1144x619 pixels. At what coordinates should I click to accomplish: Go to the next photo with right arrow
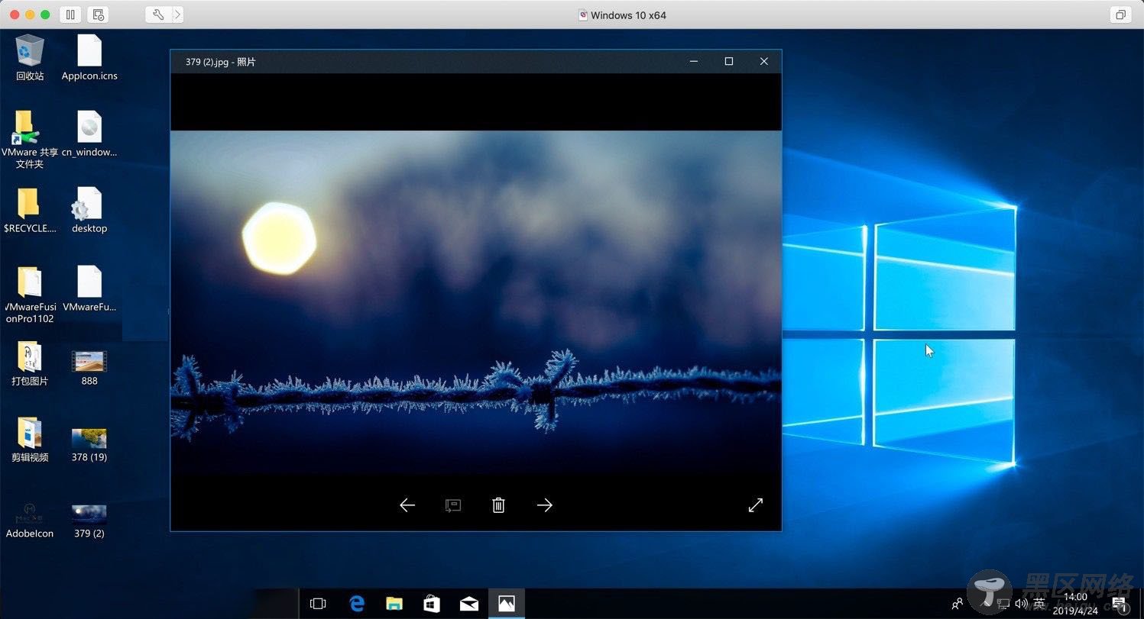(544, 505)
